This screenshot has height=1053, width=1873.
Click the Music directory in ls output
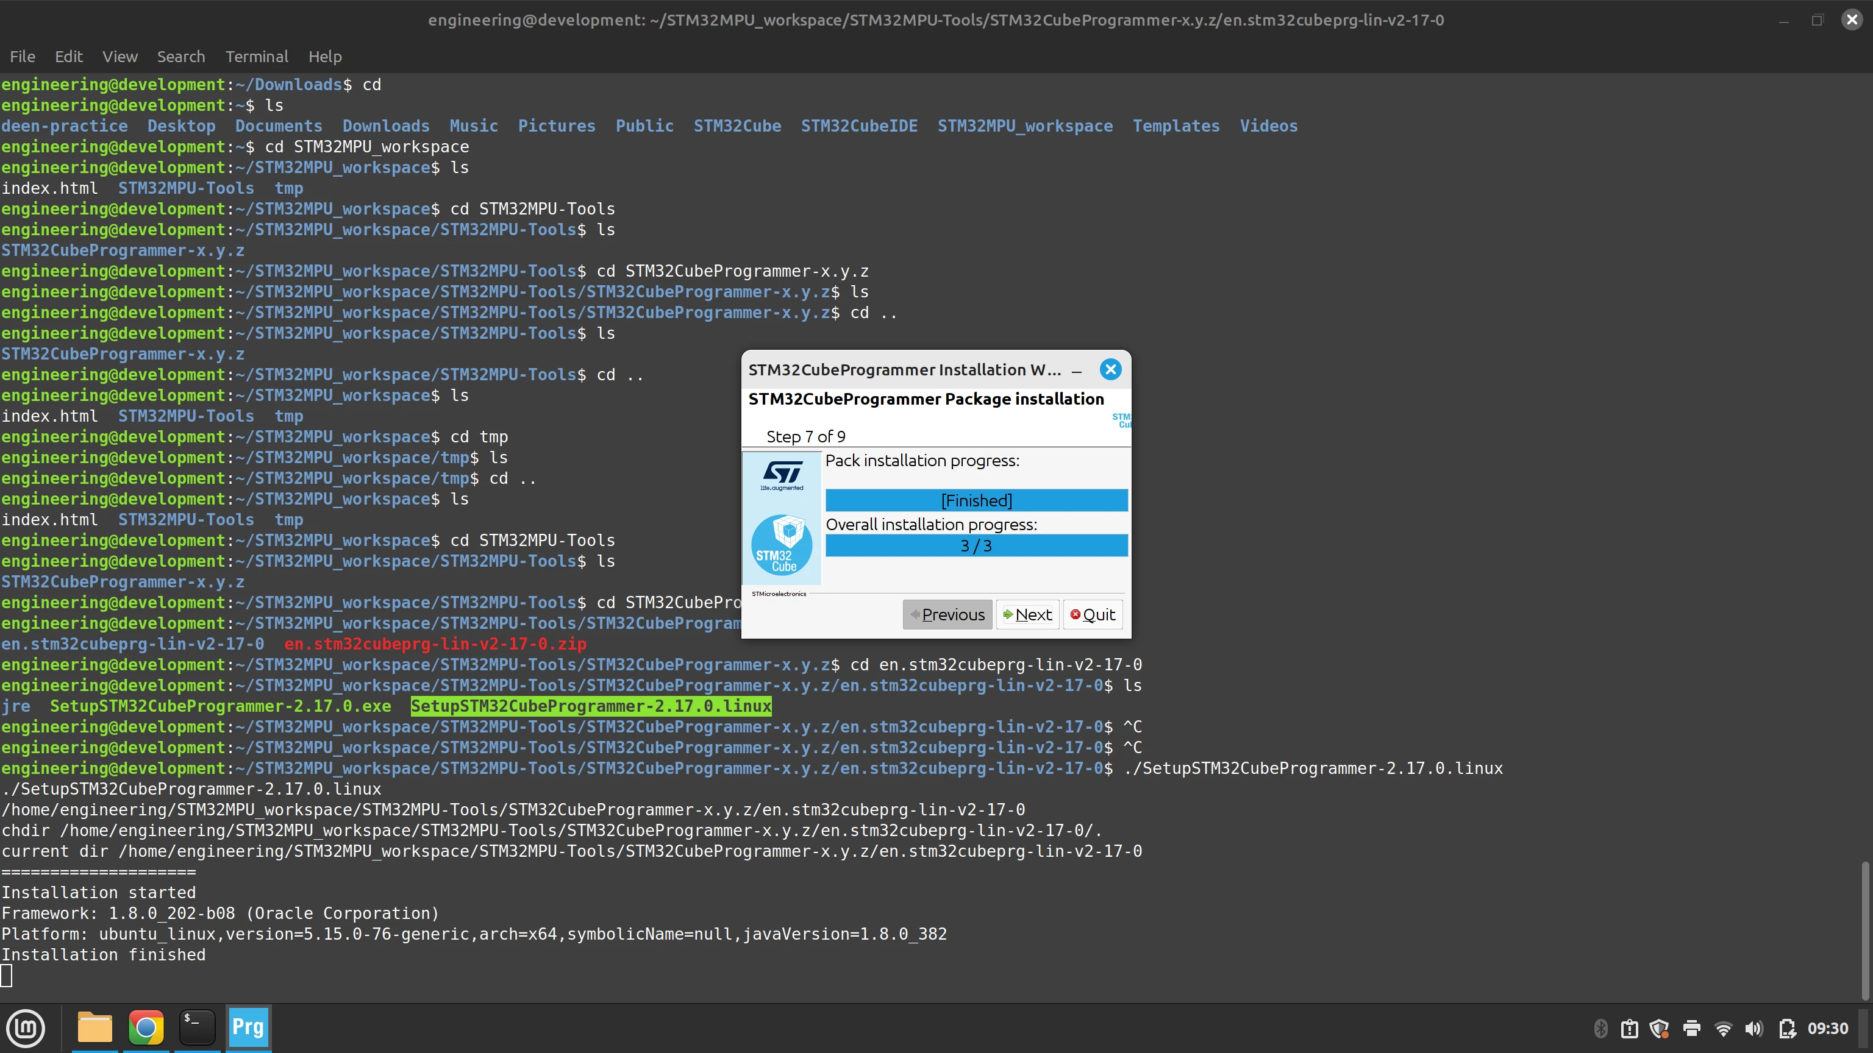[474, 127]
